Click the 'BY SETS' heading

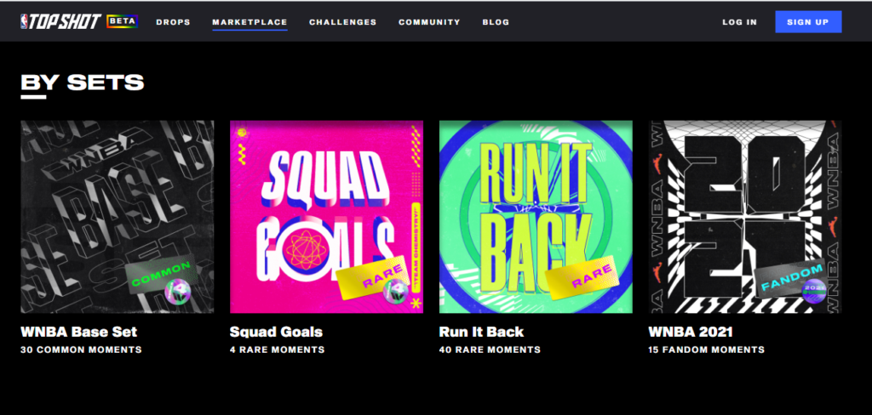coord(83,82)
